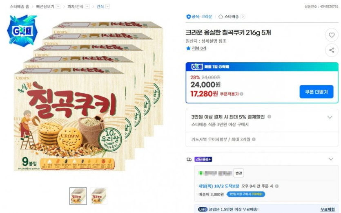Screen dimensions: 341x213
Task: Select the second product thumbnail
Action: pyautogui.click(x=99, y=196)
